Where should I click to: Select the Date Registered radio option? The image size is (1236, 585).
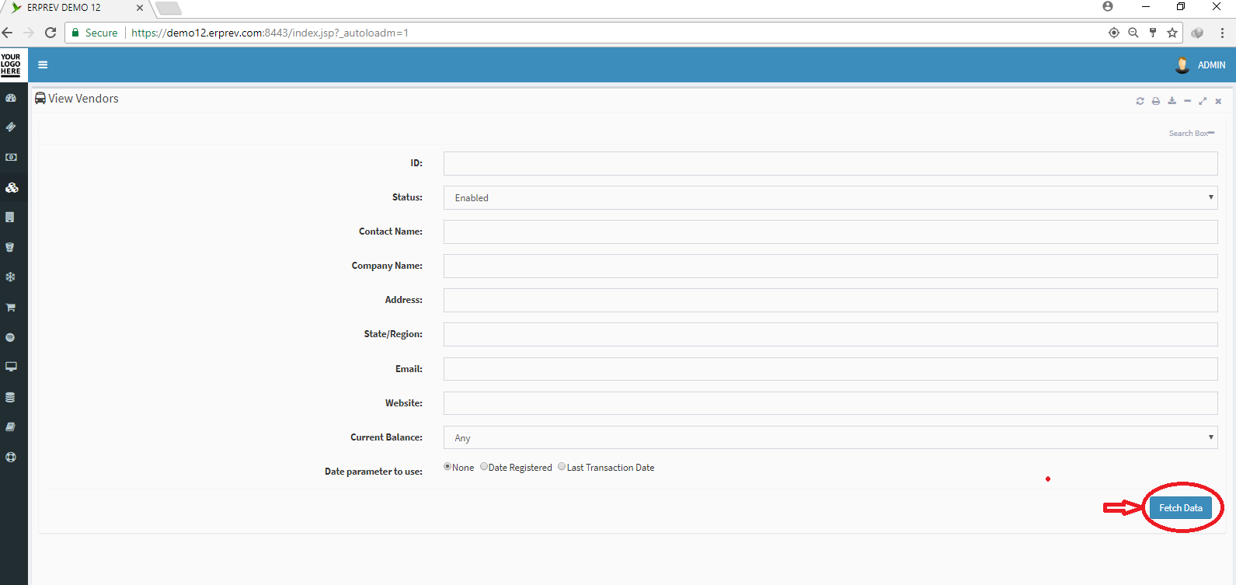coord(484,467)
